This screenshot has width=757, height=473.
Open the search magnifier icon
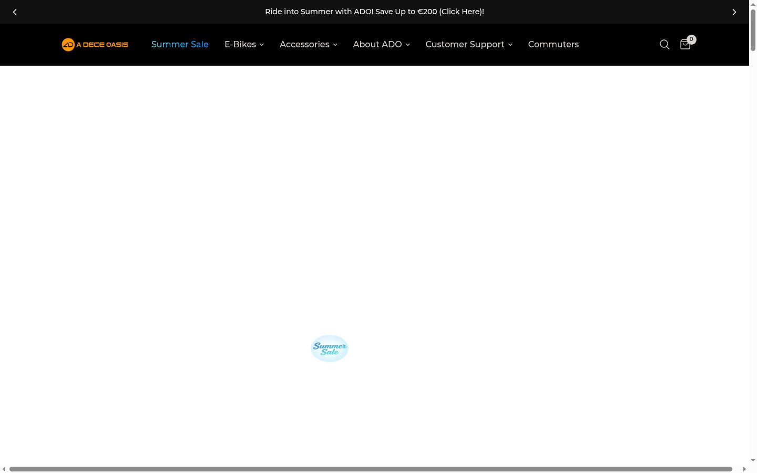pyautogui.click(x=664, y=45)
